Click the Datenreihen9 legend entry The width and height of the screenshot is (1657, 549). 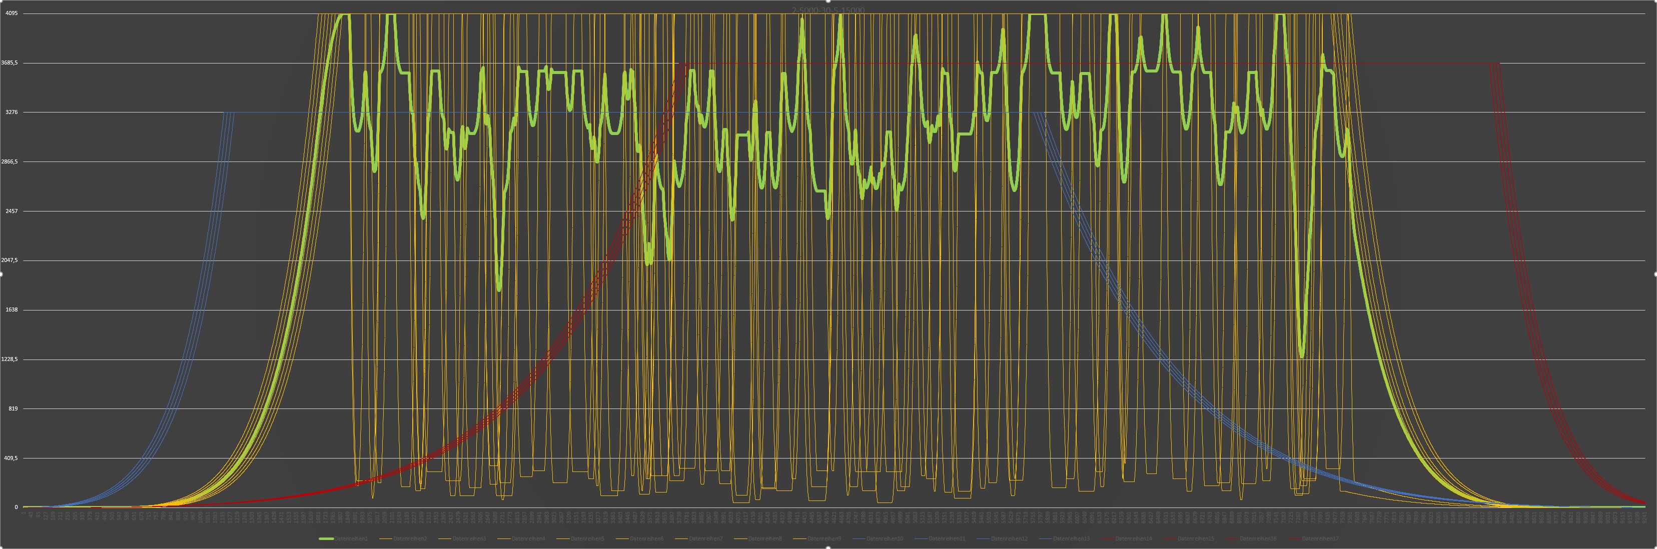point(824,538)
